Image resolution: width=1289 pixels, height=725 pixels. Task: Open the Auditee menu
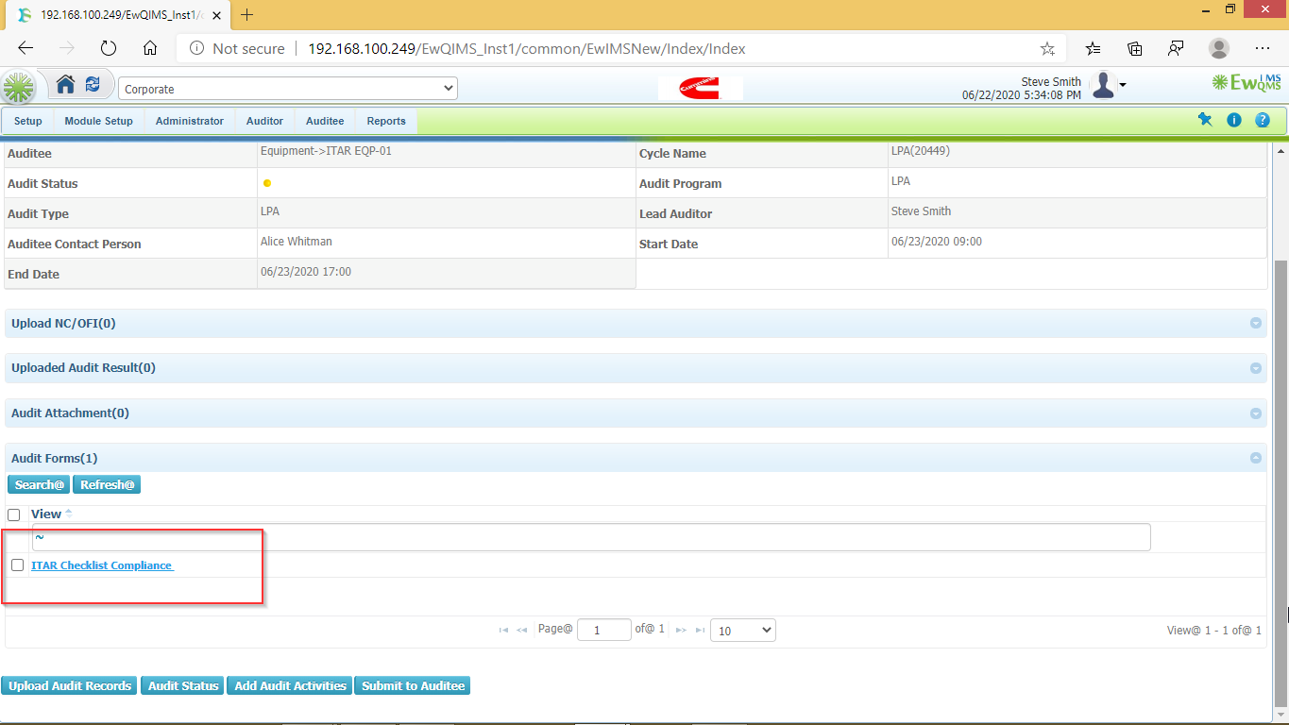click(x=325, y=121)
